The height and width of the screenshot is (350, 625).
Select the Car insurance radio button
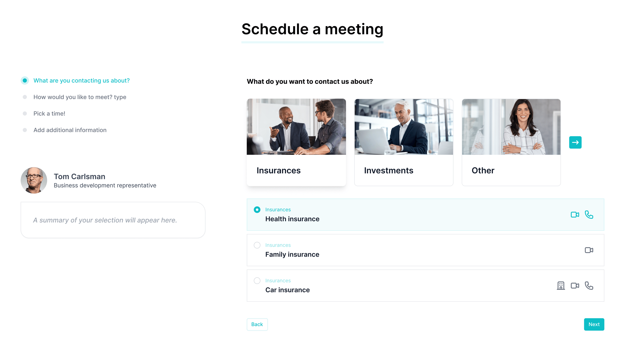point(257,281)
